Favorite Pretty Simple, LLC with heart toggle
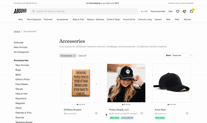207x123 pixels. pyautogui.click(x=142, y=113)
